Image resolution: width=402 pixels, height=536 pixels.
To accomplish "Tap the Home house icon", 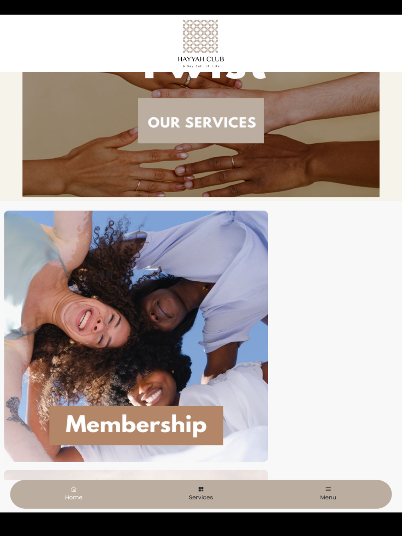I will 74,489.
